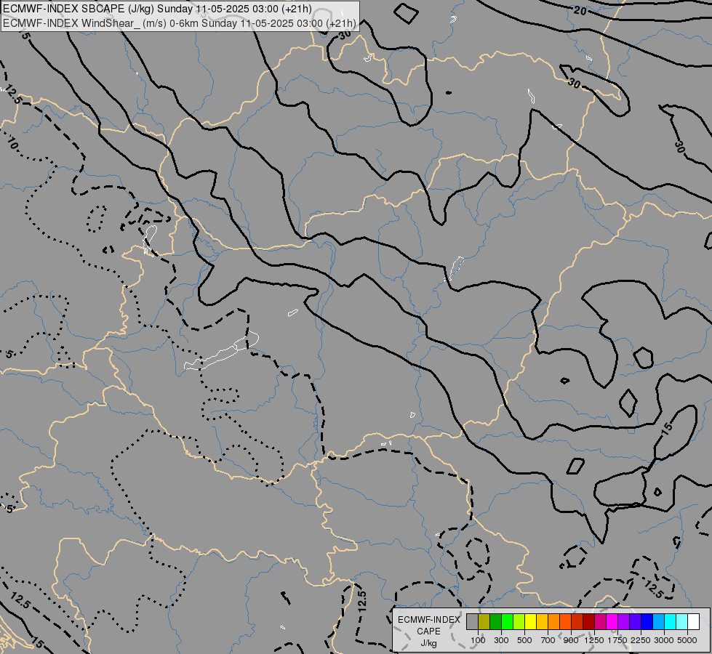The image size is (712, 654).
Task: Pick the purple swatch after the 1750 tick
Action: click(624, 622)
